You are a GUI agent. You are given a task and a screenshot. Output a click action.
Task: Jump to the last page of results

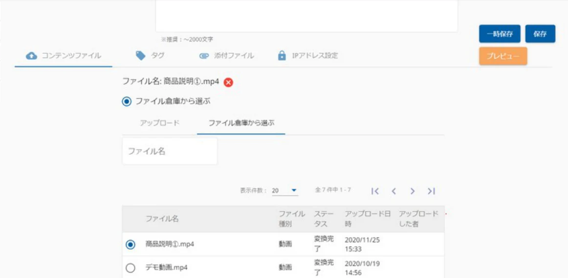pyautogui.click(x=431, y=191)
